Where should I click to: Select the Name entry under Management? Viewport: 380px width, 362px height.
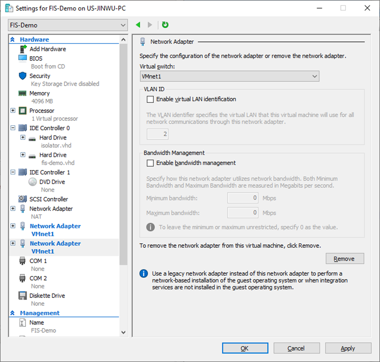[37, 323]
